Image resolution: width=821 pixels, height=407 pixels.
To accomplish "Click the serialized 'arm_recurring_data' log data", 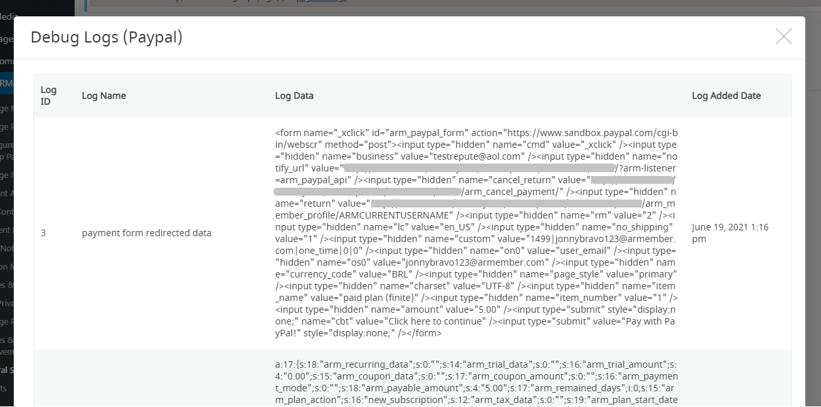I will [476, 382].
